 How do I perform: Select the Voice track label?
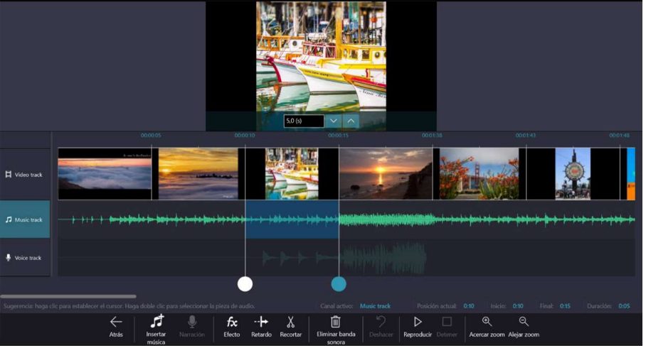[x=25, y=258]
